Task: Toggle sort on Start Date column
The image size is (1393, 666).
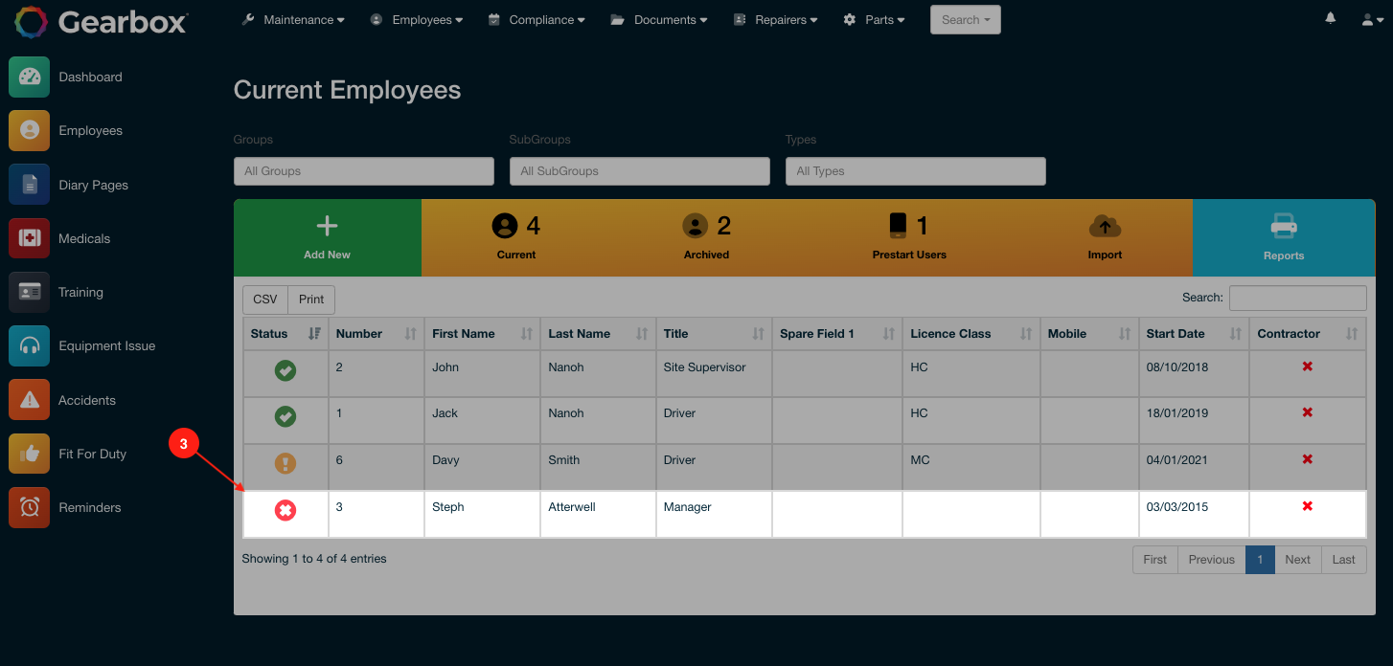Action: coord(1193,334)
